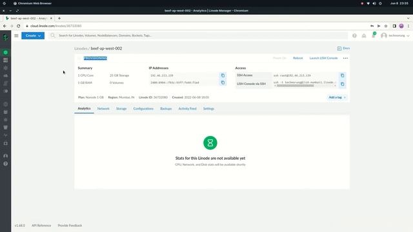This screenshot has width=413, height=232.
Task: Open the StackScripts sidebar icon
Action: click(x=6, y=83)
